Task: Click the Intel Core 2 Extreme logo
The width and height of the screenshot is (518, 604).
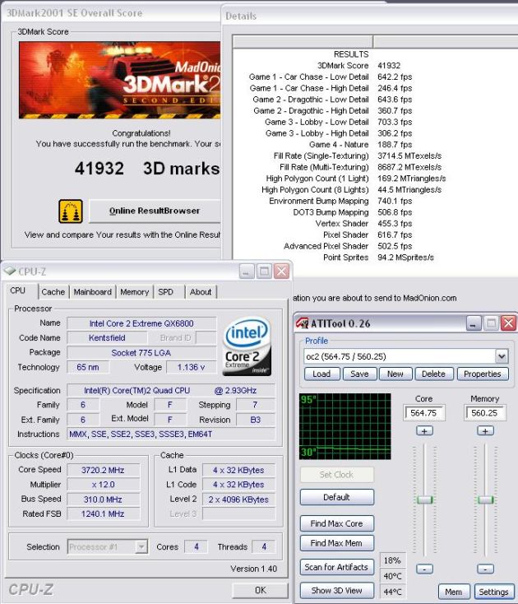Action: click(247, 346)
